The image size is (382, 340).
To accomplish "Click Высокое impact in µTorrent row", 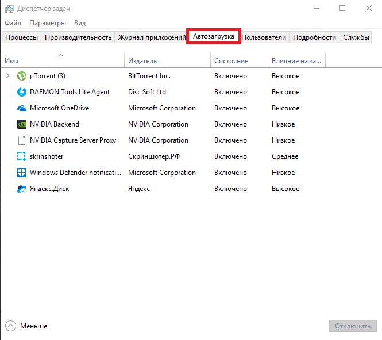I will (x=285, y=76).
